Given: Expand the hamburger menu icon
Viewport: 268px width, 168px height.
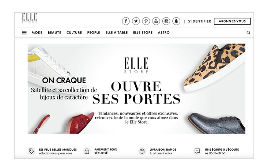Looking at the screenshot, I should click(24, 33).
